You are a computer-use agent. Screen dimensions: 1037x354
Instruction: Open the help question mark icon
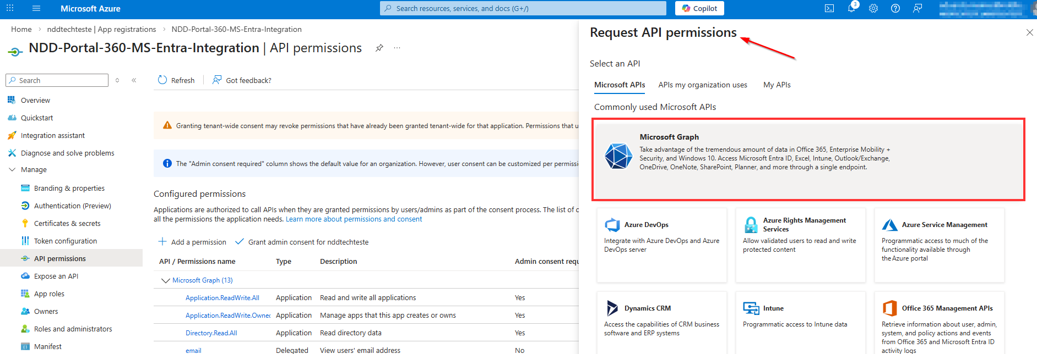pyautogui.click(x=895, y=8)
